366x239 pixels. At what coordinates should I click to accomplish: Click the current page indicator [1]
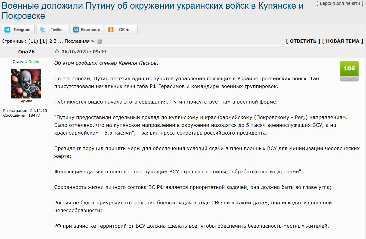tap(44, 41)
